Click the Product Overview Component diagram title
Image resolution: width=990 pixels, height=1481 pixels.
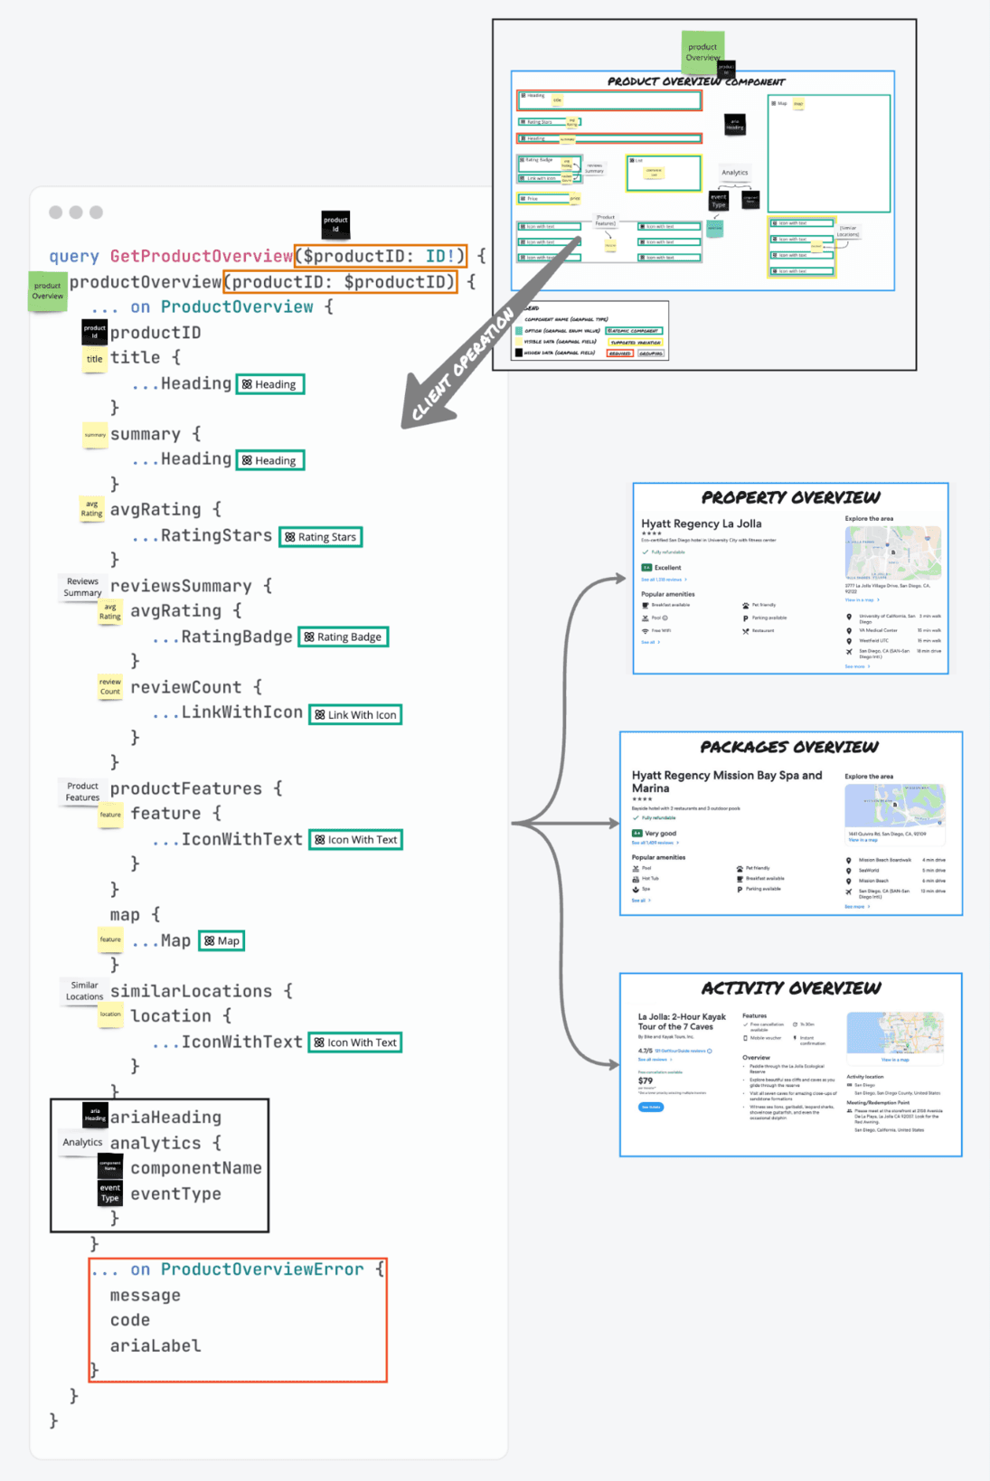pyautogui.click(x=696, y=81)
